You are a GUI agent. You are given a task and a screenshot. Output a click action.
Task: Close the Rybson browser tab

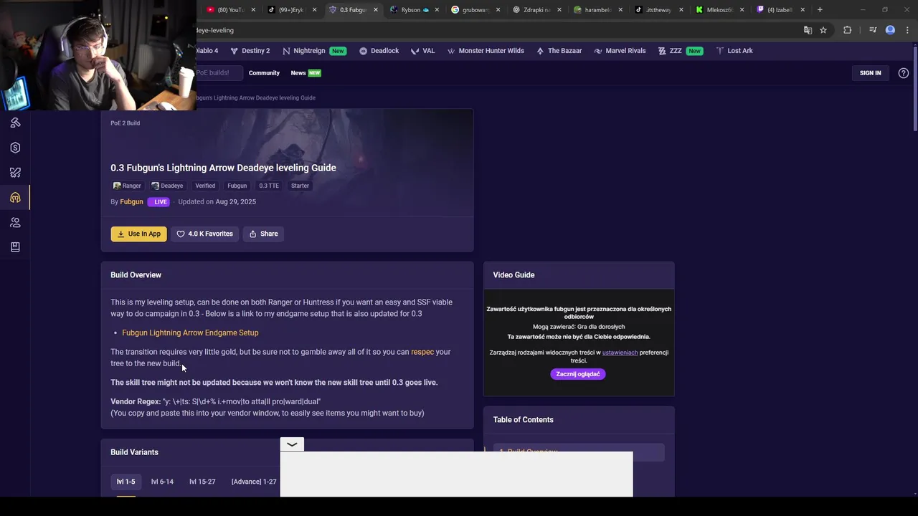(437, 10)
